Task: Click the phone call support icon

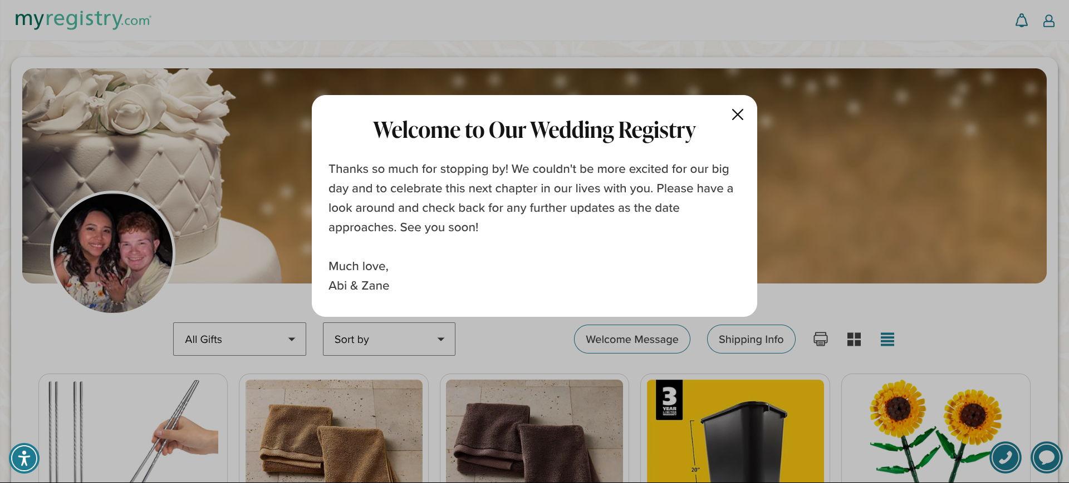Action: click(x=1005, y=457)
